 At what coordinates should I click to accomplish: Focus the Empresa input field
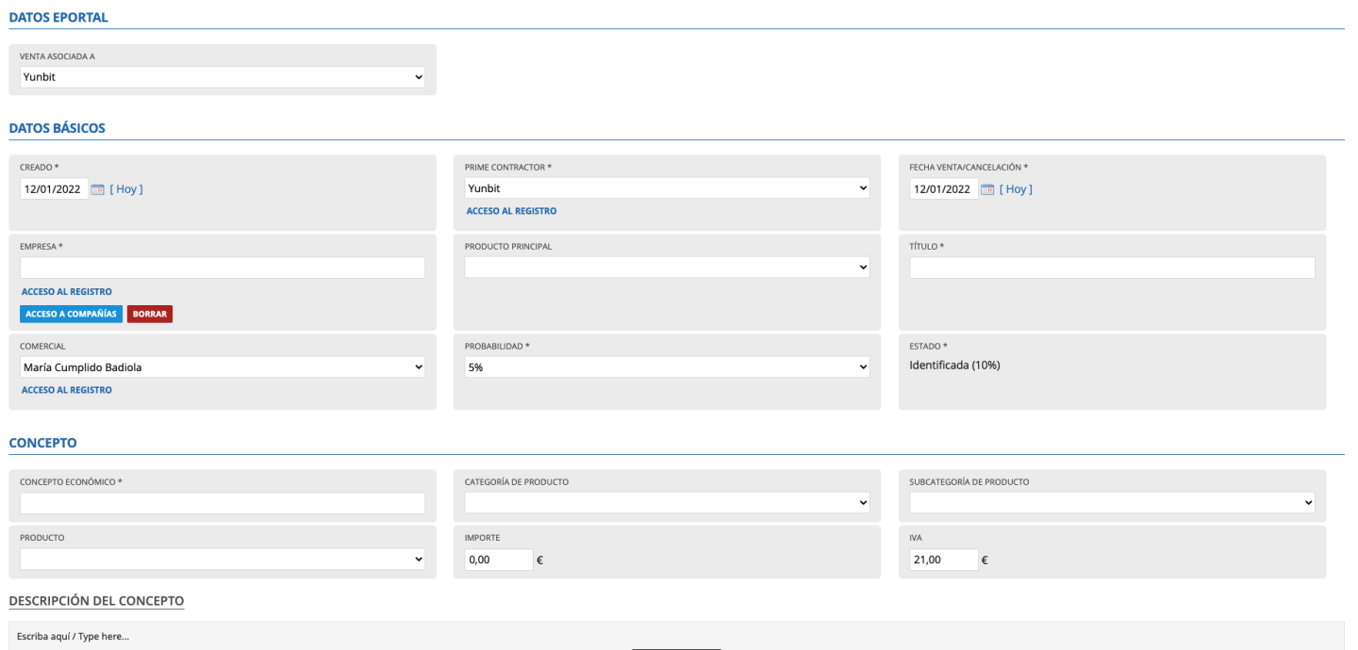(223, 268)
